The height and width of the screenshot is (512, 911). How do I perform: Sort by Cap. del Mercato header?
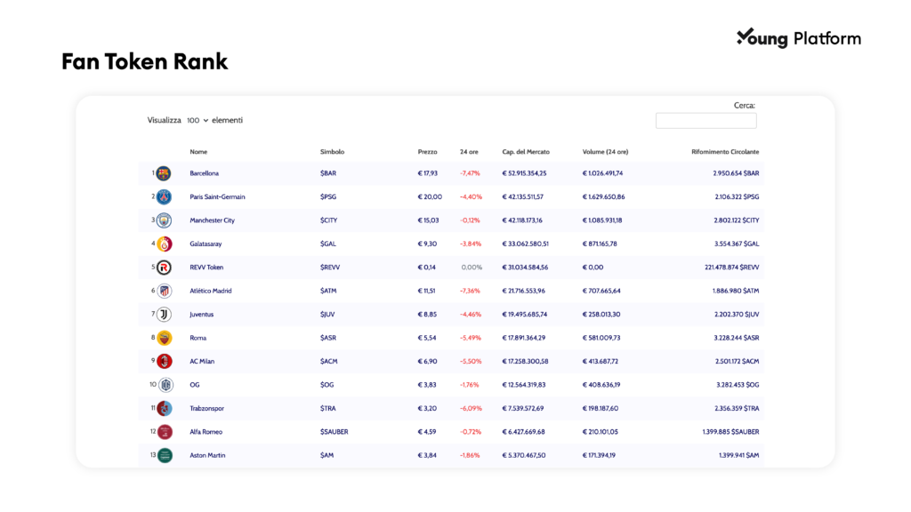coord(526,152)
